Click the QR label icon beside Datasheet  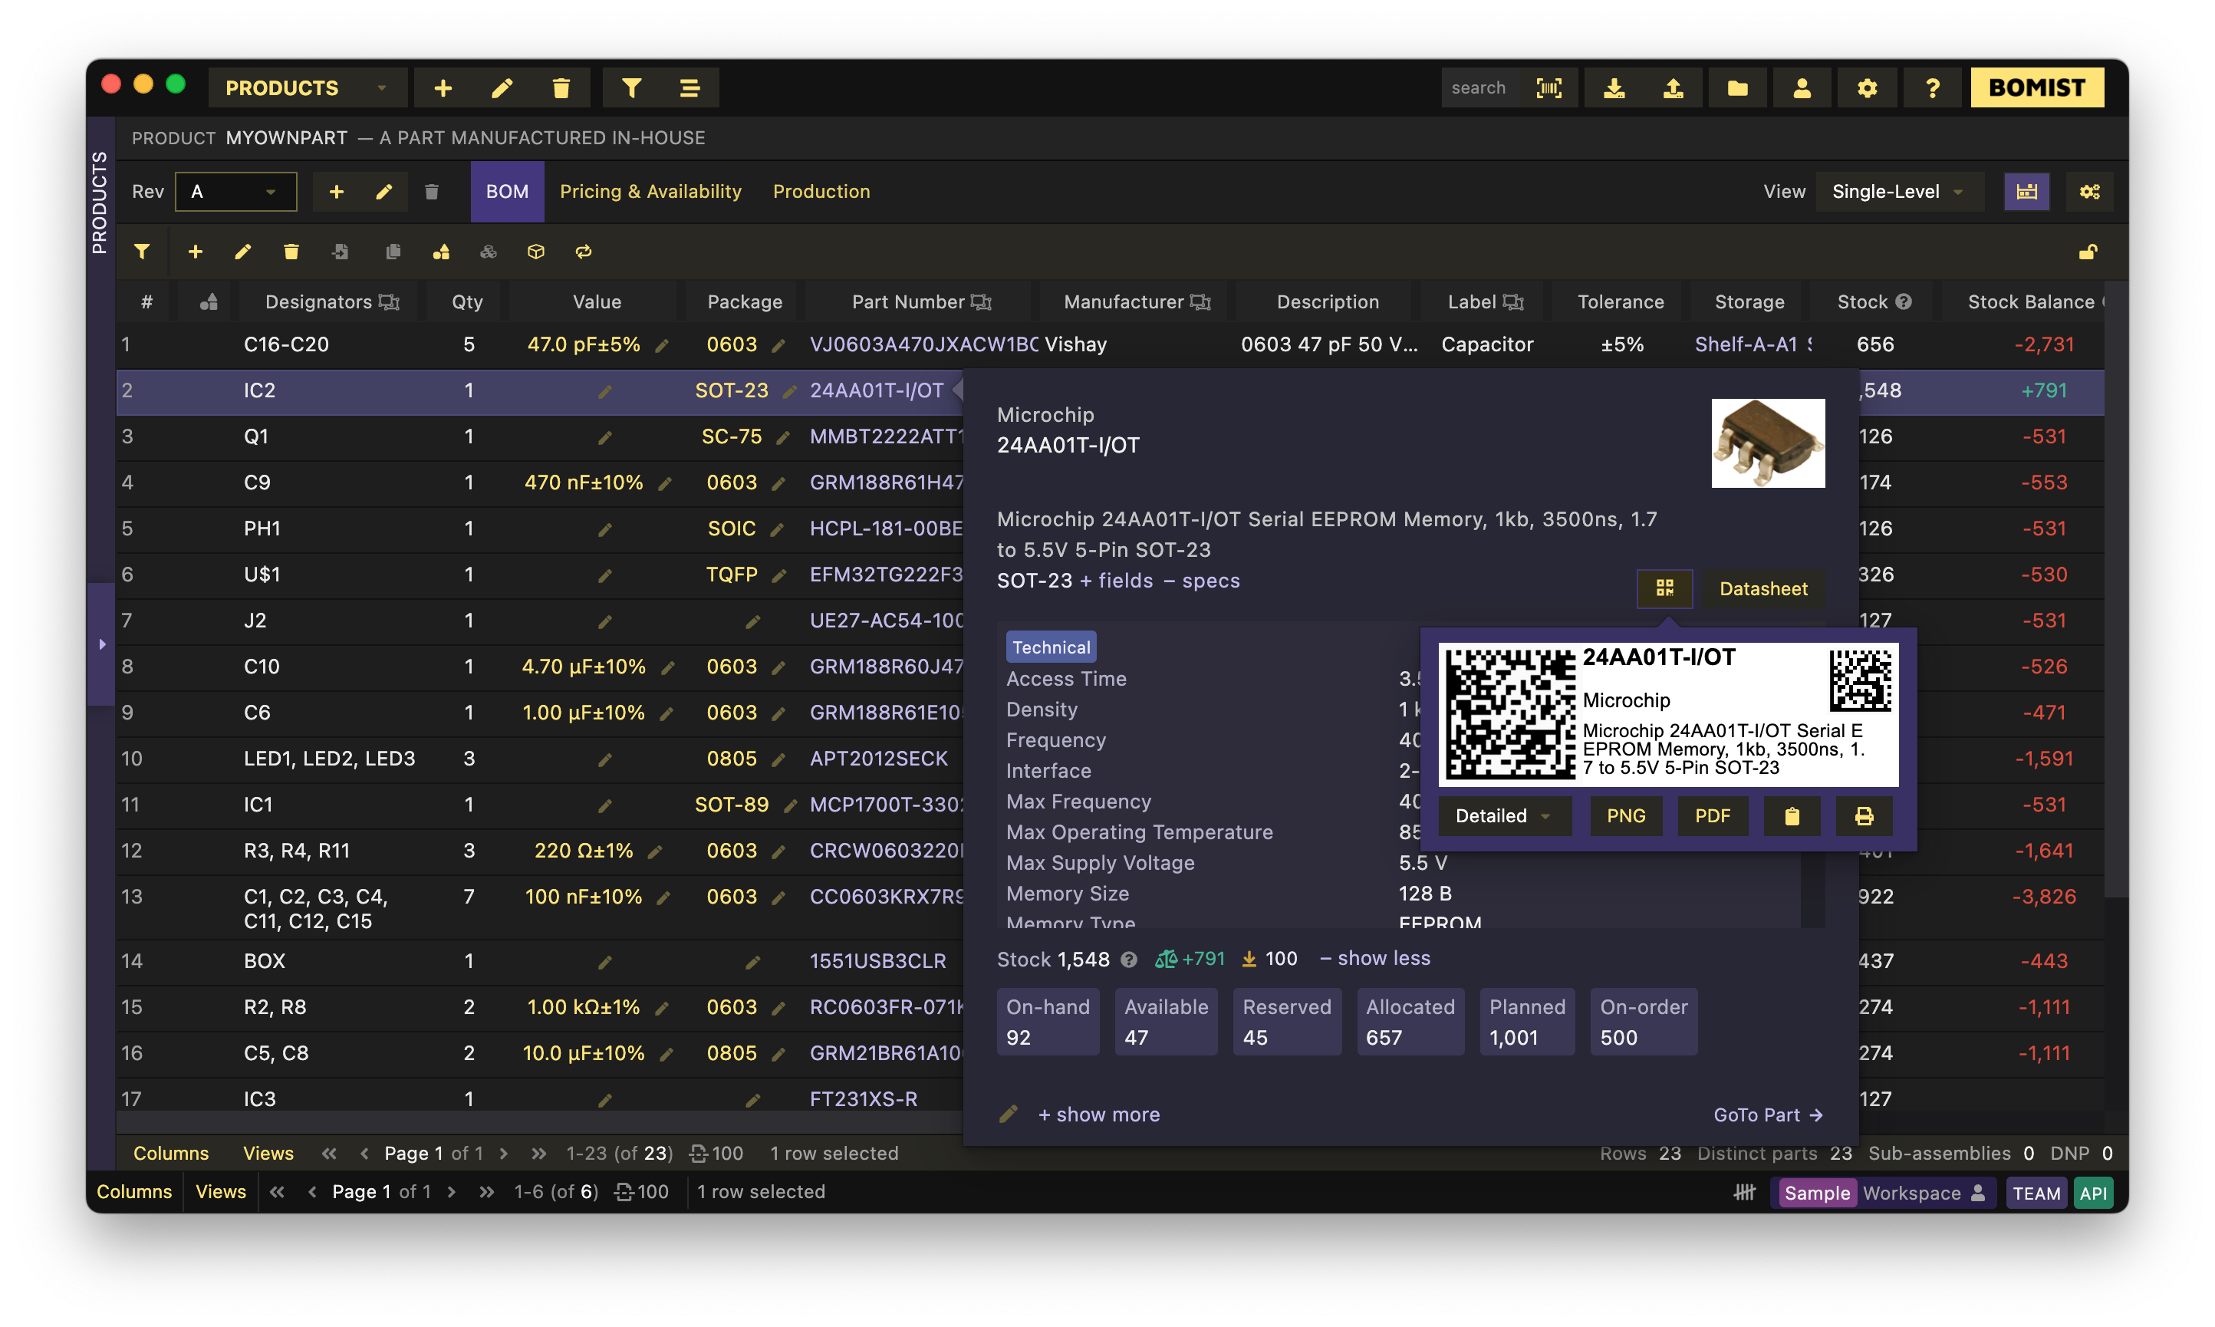pos(1664,588)
